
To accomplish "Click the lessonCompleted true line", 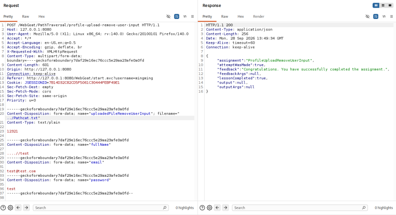I will tap(242, 78).
